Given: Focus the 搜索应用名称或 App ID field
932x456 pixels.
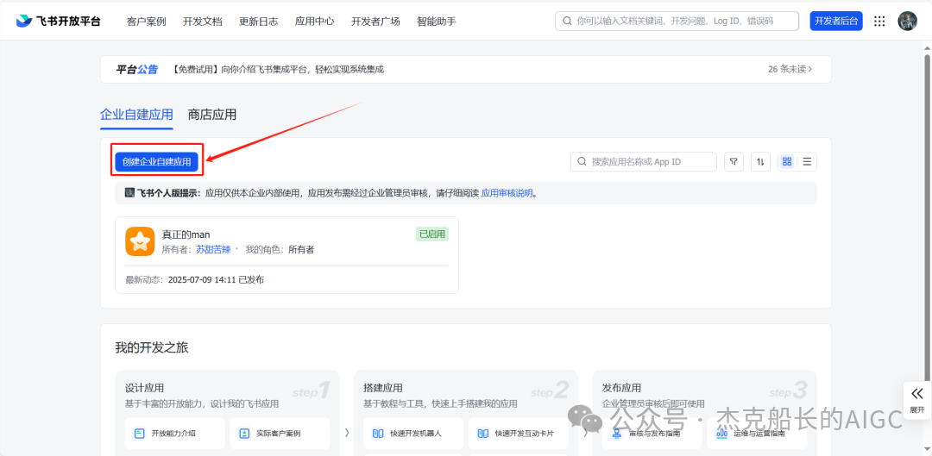Looking at the screenshot, I should pos(644,161).
